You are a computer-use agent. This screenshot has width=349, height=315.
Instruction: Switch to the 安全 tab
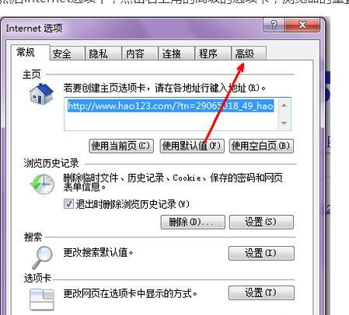click(x=67, y=54)
